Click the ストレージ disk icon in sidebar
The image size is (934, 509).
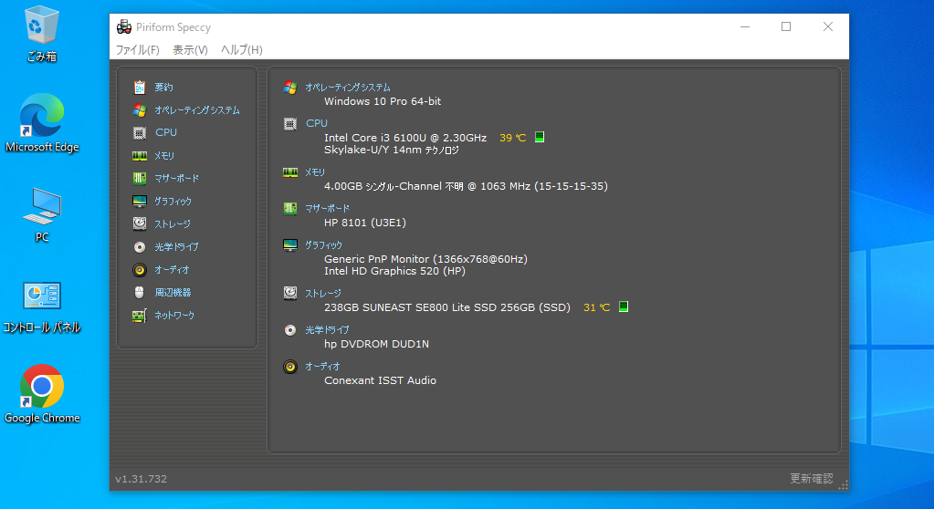(140, 223)
